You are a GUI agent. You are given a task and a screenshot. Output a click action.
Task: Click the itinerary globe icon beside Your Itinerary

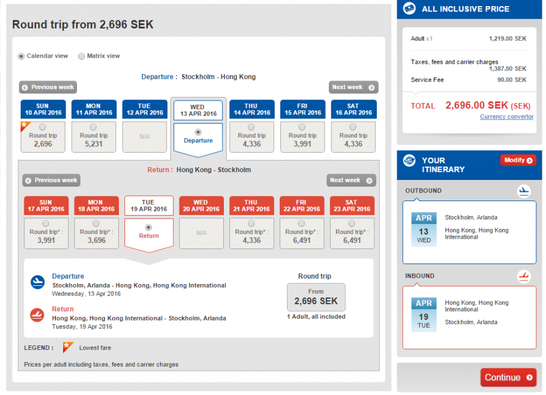(410, 161)
